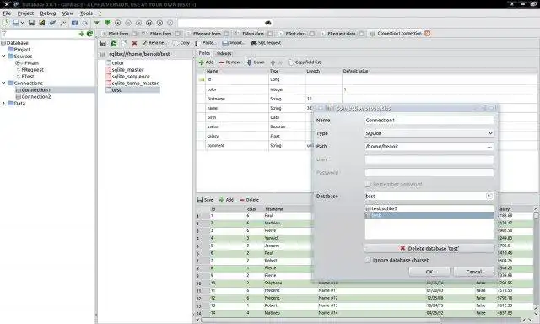Image resolution: width=540 pixels, height=324 pixels.
Task: Collapse the Sources tree node
Action: [3, 56]
